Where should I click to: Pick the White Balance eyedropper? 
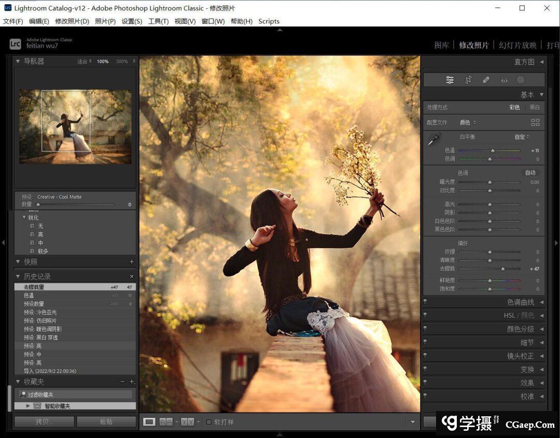coord(434,139)
